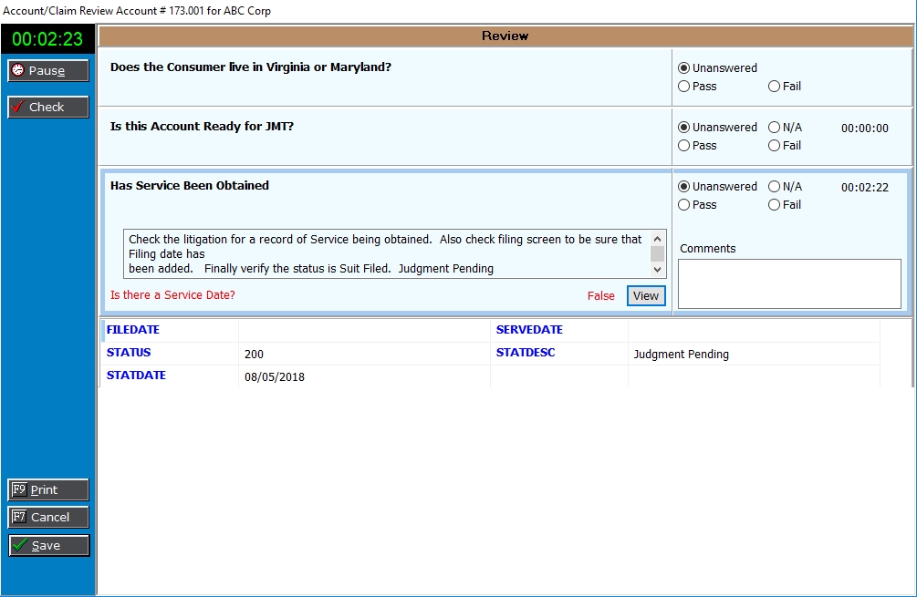Image resolution: width=917 pixels, height=597 pixels.
Task: Click the FILEDATE value cell
Action: point(363,330)
